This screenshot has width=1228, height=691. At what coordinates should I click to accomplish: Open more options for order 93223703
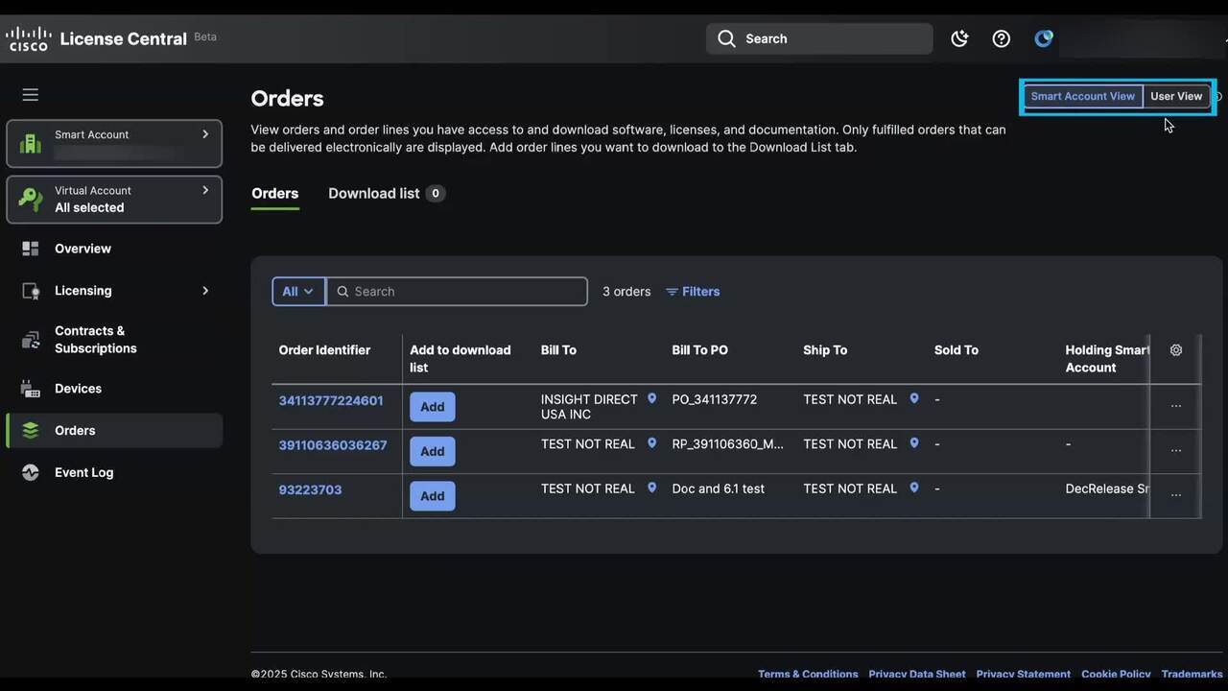(x=1176, y=495)
